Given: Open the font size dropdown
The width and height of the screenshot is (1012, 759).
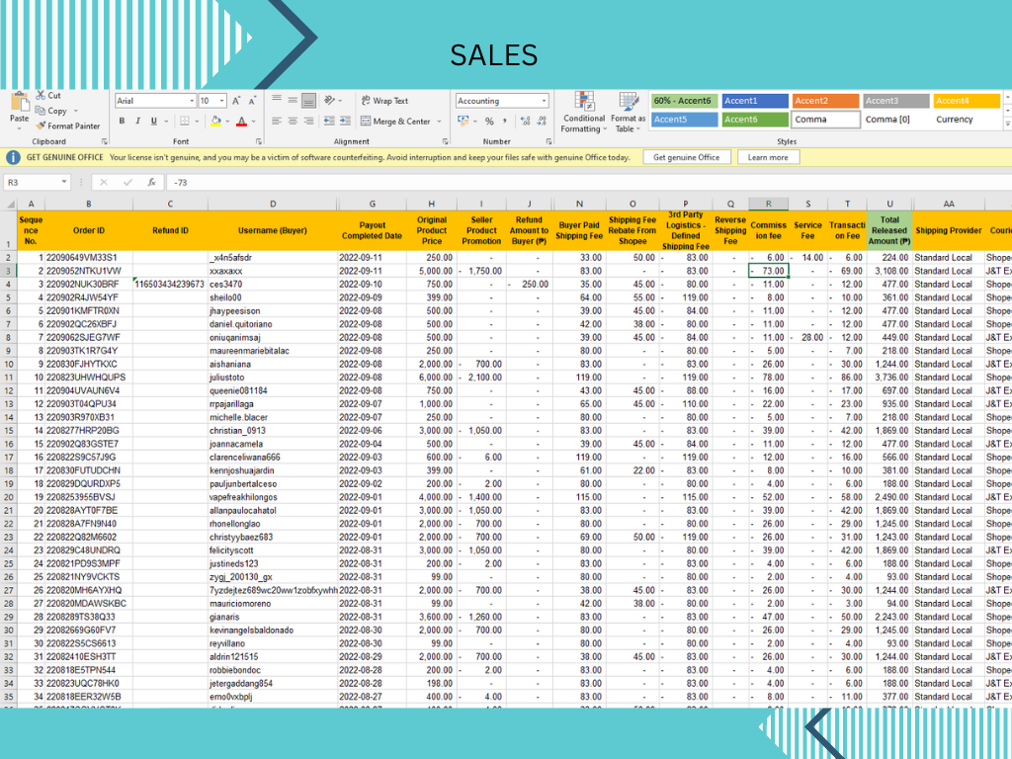Looking at the screenshot, I should click(x=222, y=101).
